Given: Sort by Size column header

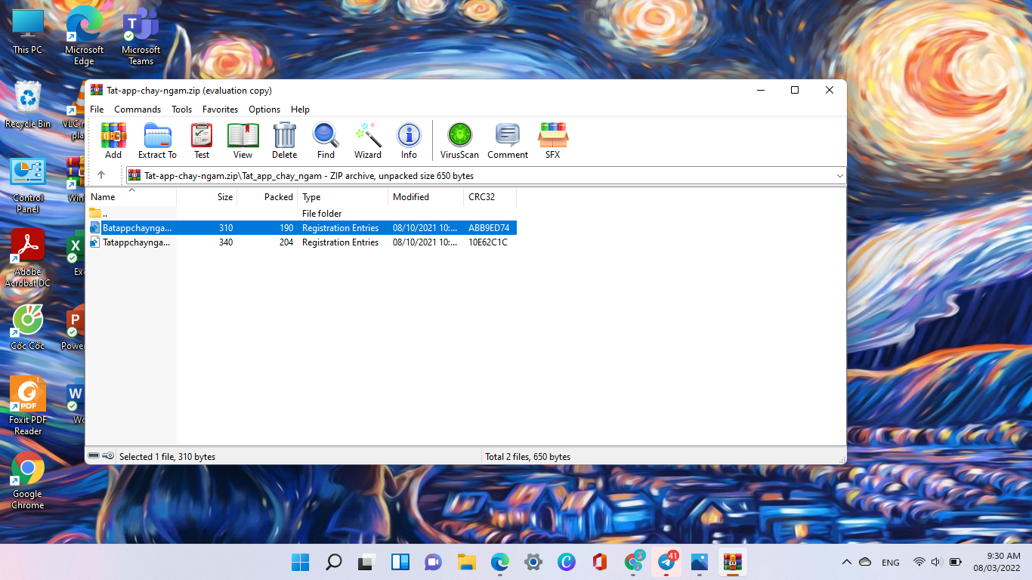Looking at the screenshot, I should (207, 197).
